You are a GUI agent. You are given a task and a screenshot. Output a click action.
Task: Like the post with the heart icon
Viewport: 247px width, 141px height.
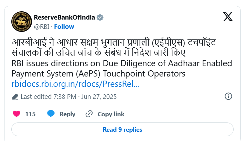(x=17, y=114)
